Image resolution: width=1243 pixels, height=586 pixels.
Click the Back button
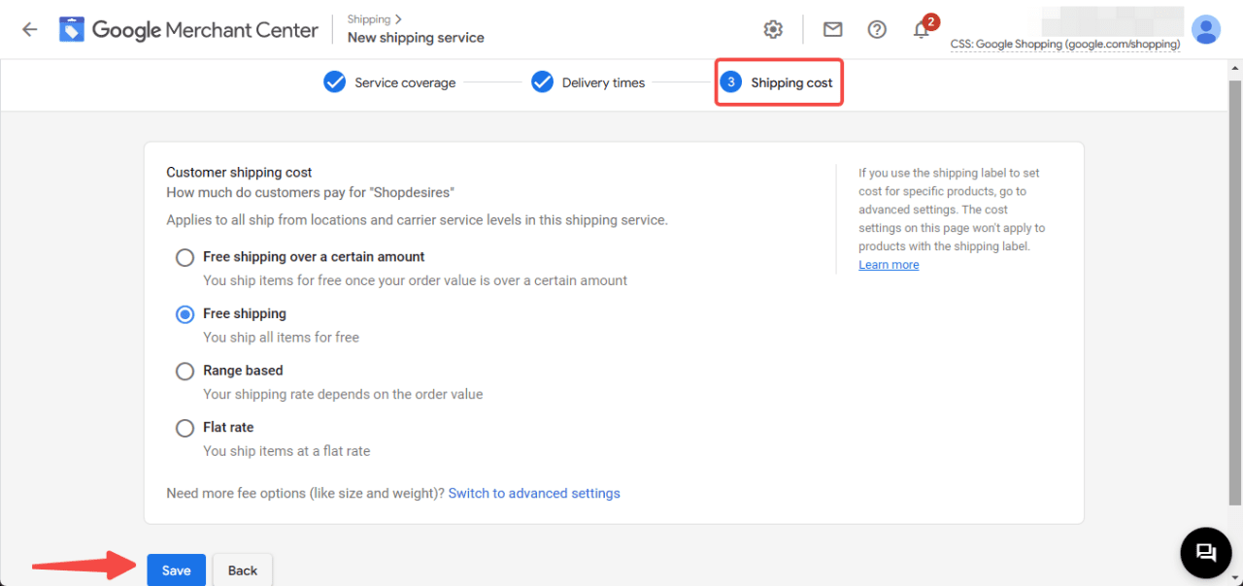tap(243, 570)
